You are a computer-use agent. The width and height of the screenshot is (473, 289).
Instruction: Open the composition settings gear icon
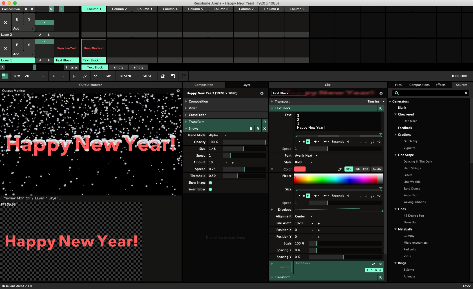point(262,93)
